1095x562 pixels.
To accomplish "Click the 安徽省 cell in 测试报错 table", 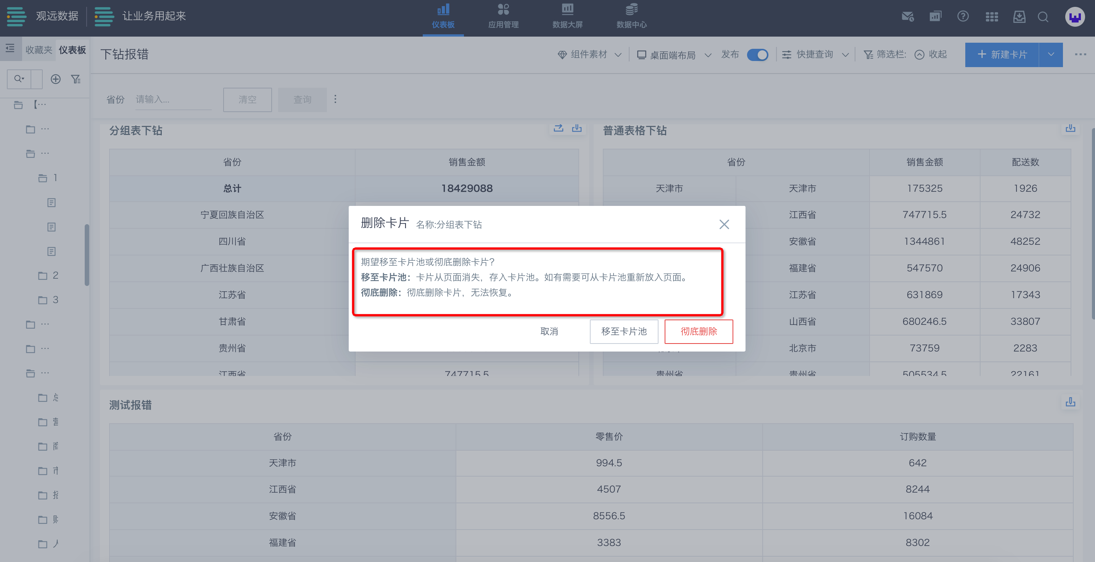I will (282, 516).
